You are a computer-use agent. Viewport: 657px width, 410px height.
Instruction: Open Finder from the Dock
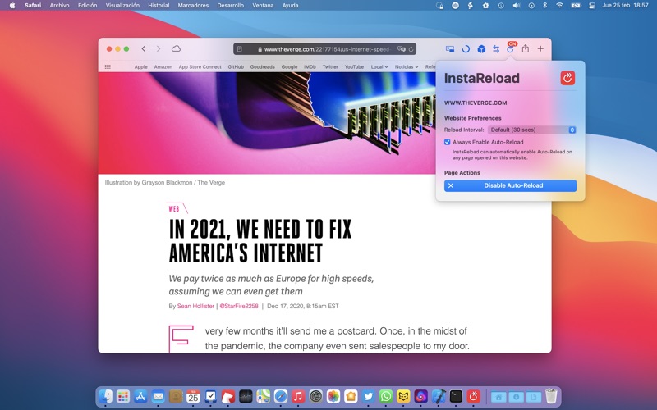tap(105, 396)
